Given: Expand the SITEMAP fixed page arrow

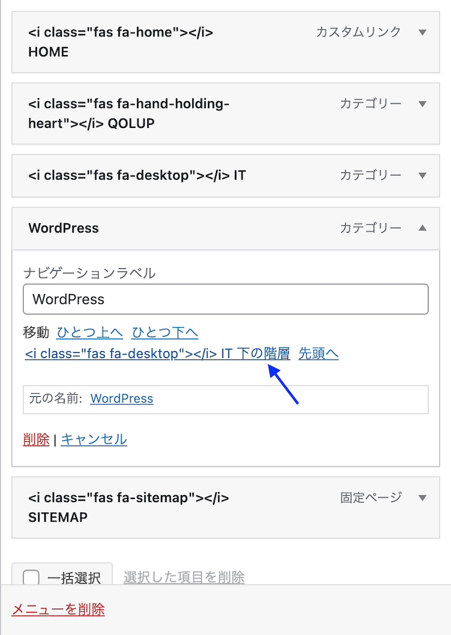Looking at the screenshot, I should click(x=422, y=498).
